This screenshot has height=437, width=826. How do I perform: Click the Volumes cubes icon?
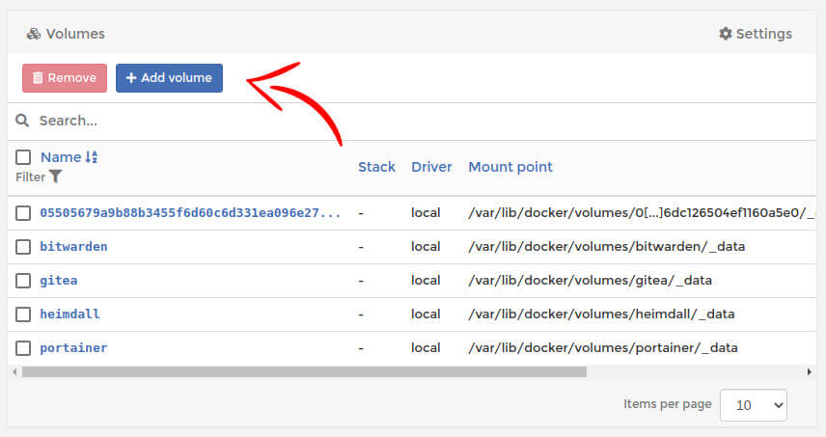[34, 34]
